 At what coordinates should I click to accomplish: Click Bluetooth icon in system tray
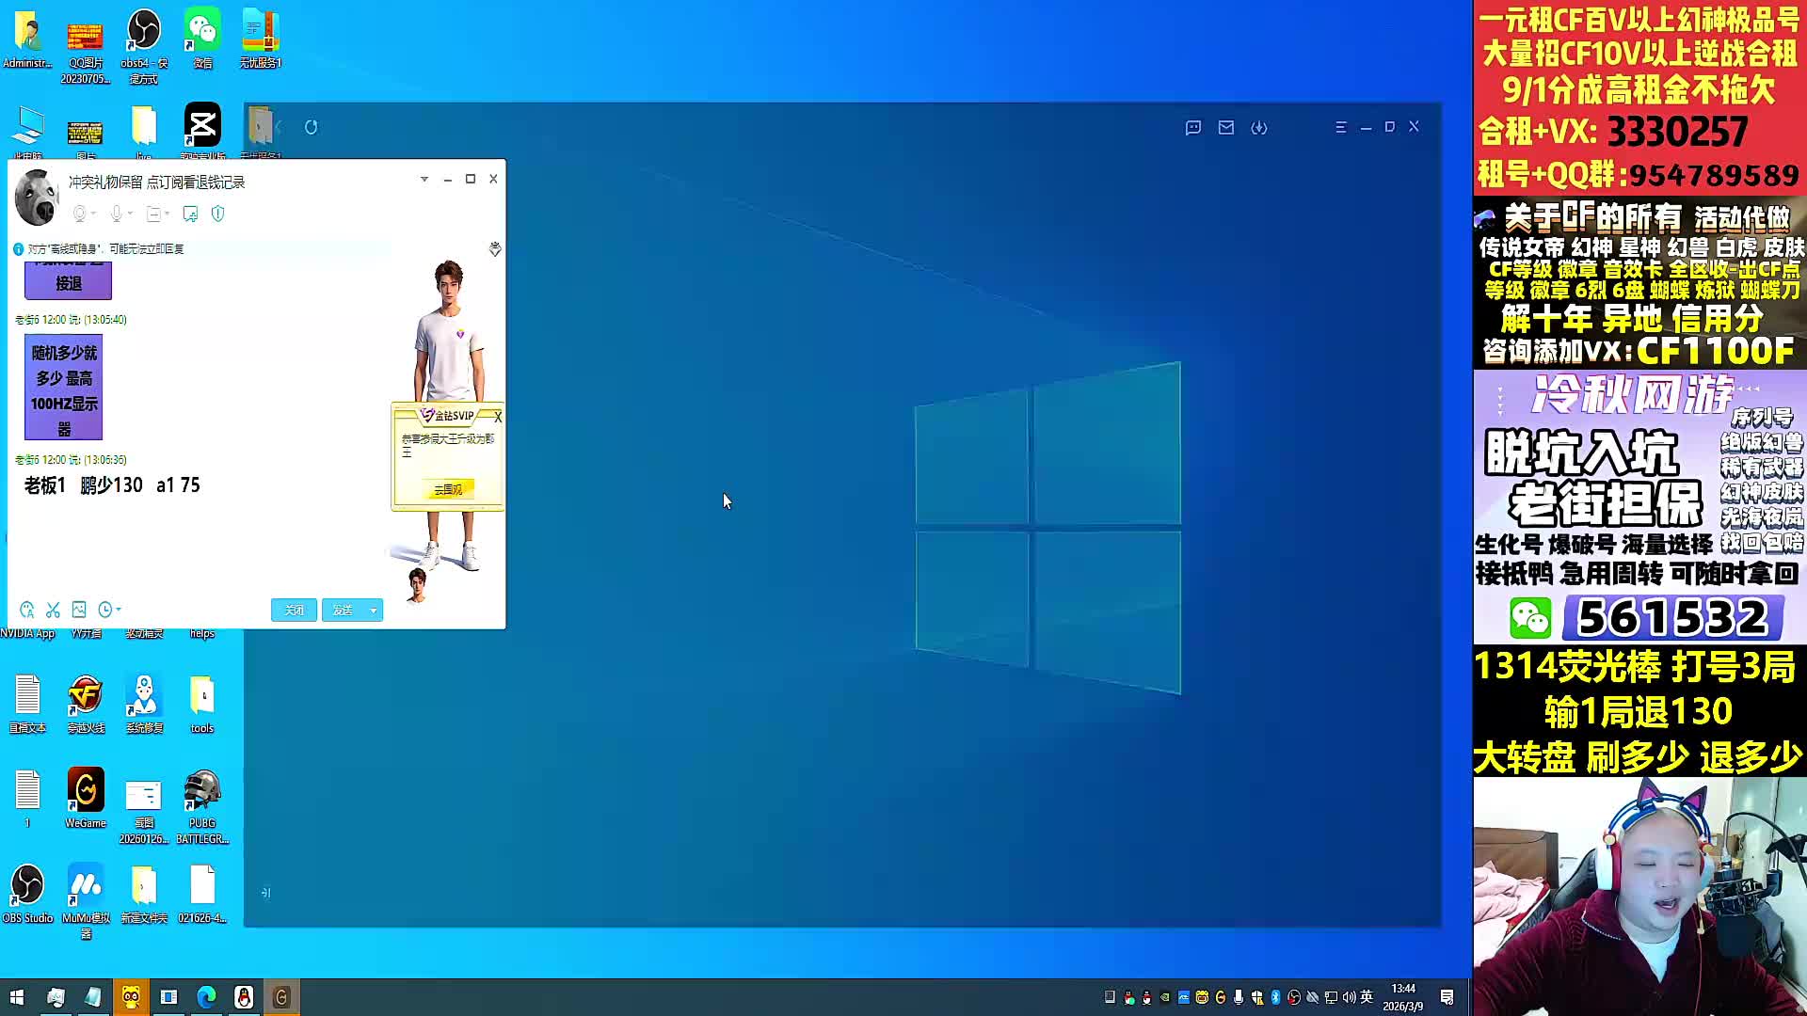pos(1276,997)
